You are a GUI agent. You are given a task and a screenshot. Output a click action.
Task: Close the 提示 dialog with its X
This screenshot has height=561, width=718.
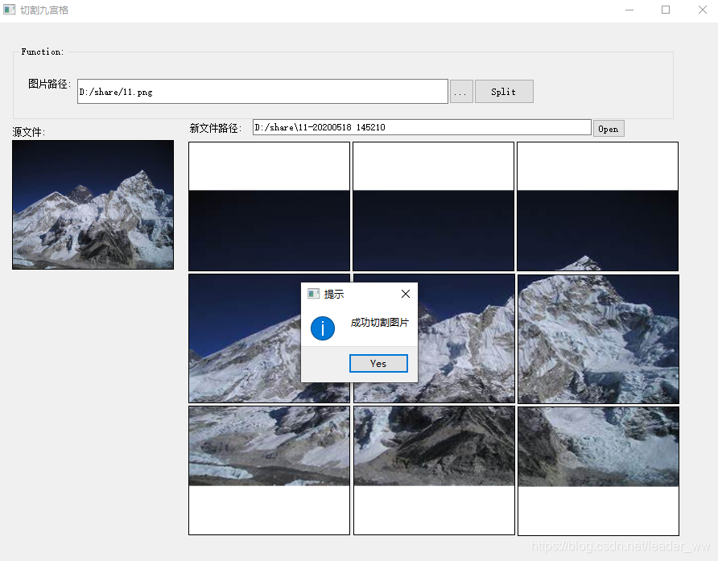(405, 294)
